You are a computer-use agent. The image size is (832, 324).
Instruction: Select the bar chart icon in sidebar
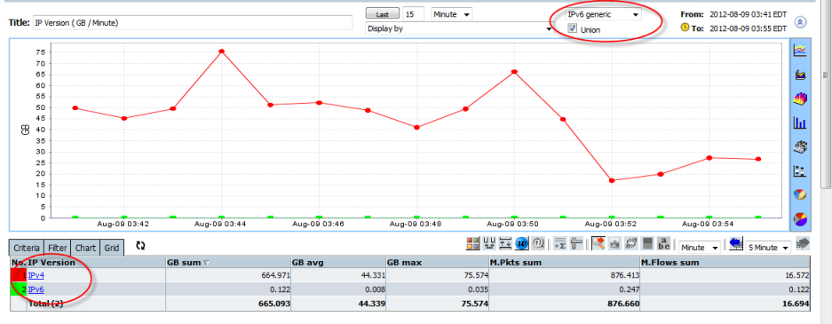click(x=800, y=123)
